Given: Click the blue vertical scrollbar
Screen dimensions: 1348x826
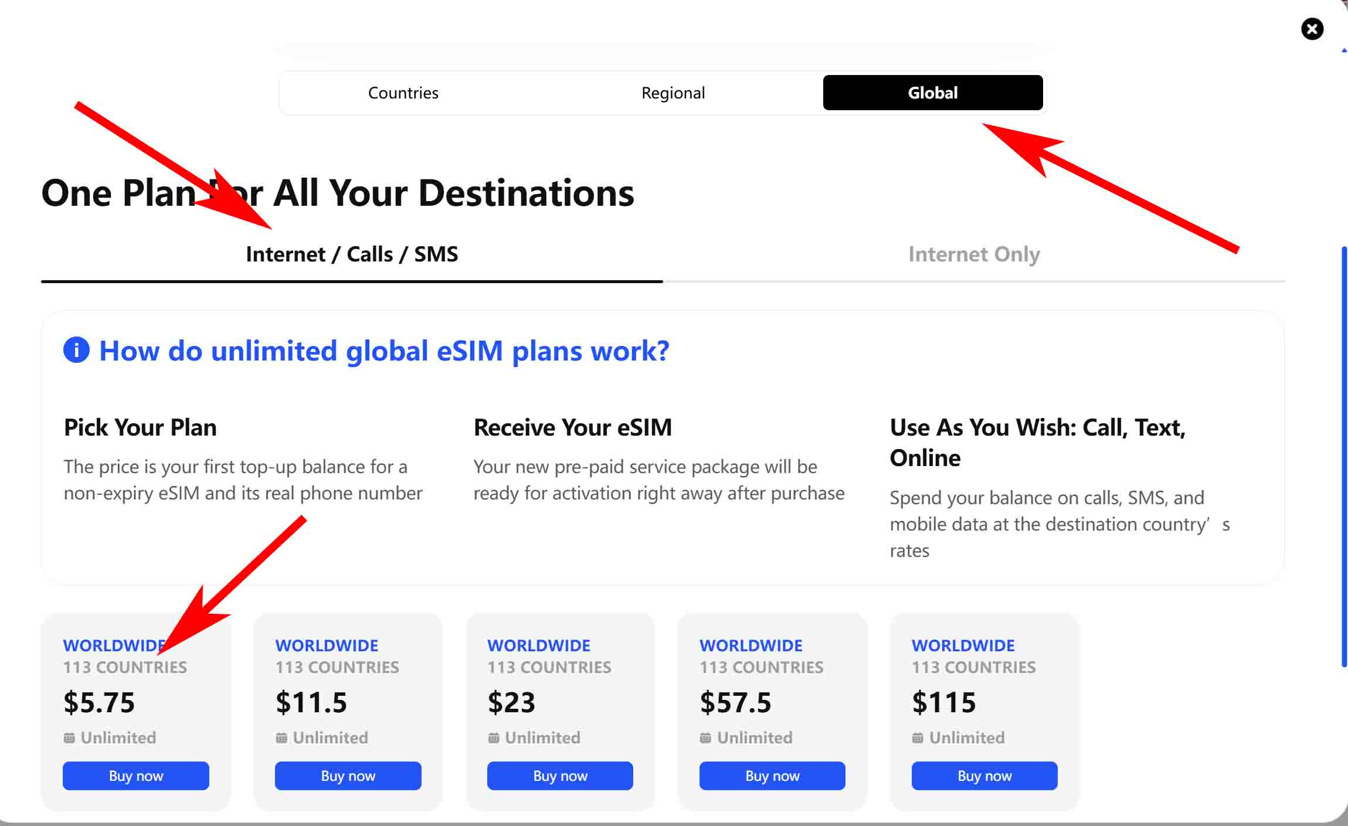Looking at the screenshot, I should coord(1344,457).
